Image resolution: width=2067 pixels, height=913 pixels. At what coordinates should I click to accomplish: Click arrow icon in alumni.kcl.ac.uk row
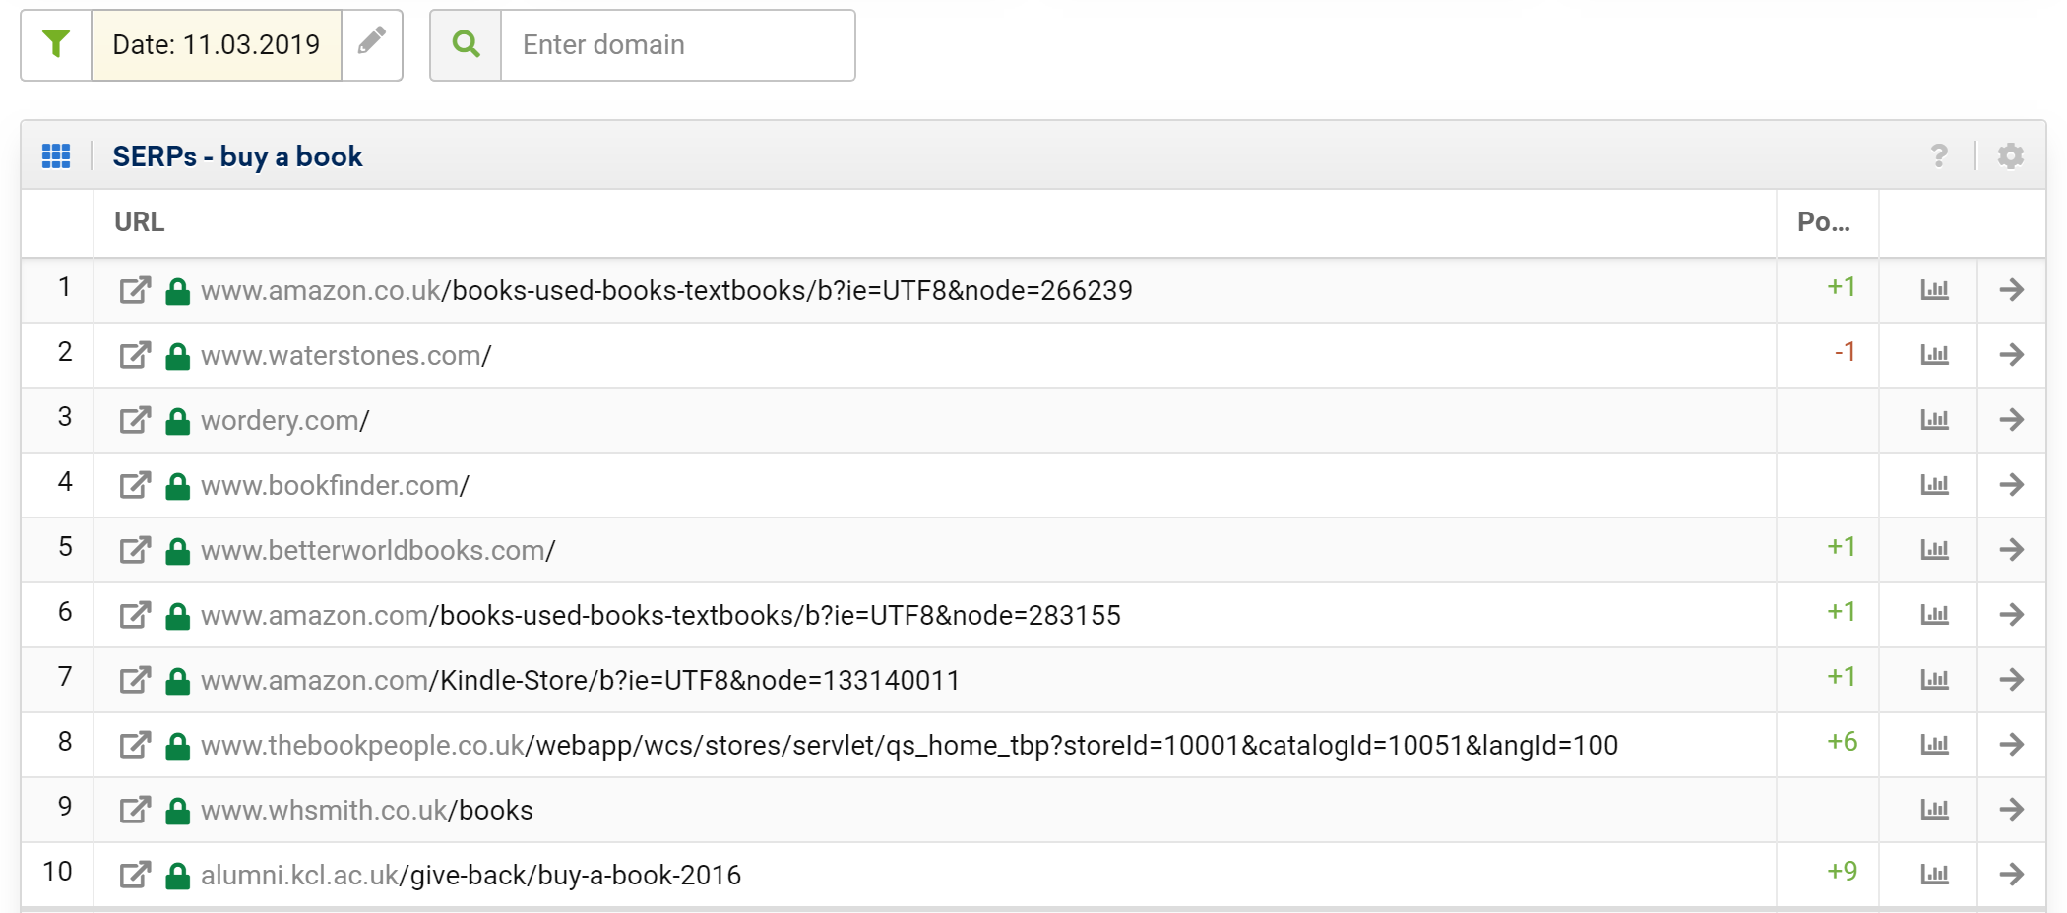click(x=2012, y=875)
